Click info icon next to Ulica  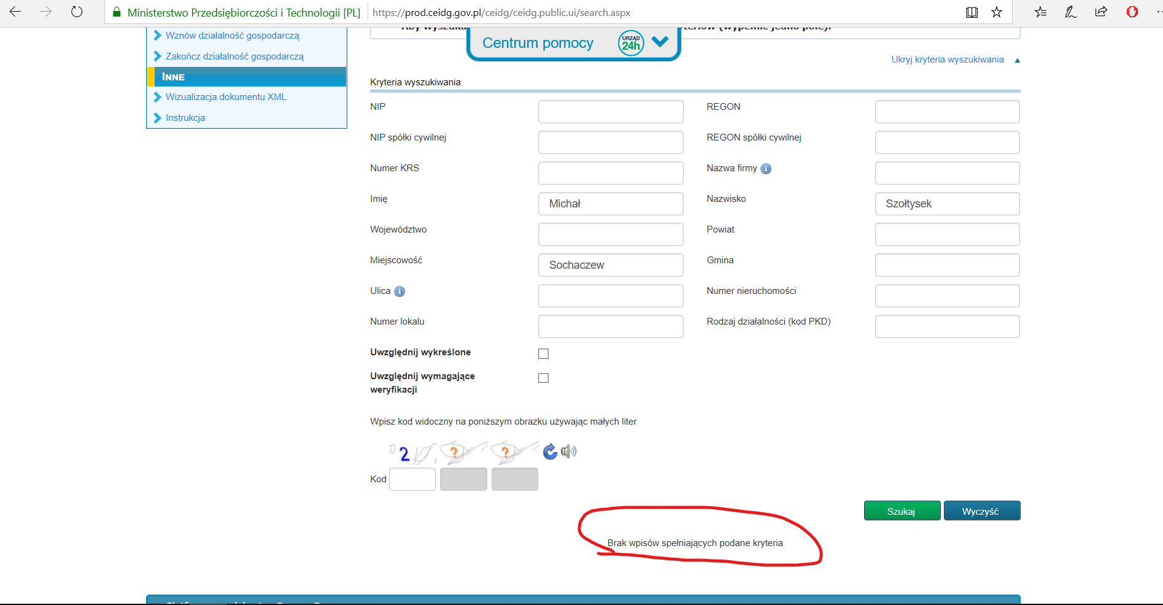[400, 291]
